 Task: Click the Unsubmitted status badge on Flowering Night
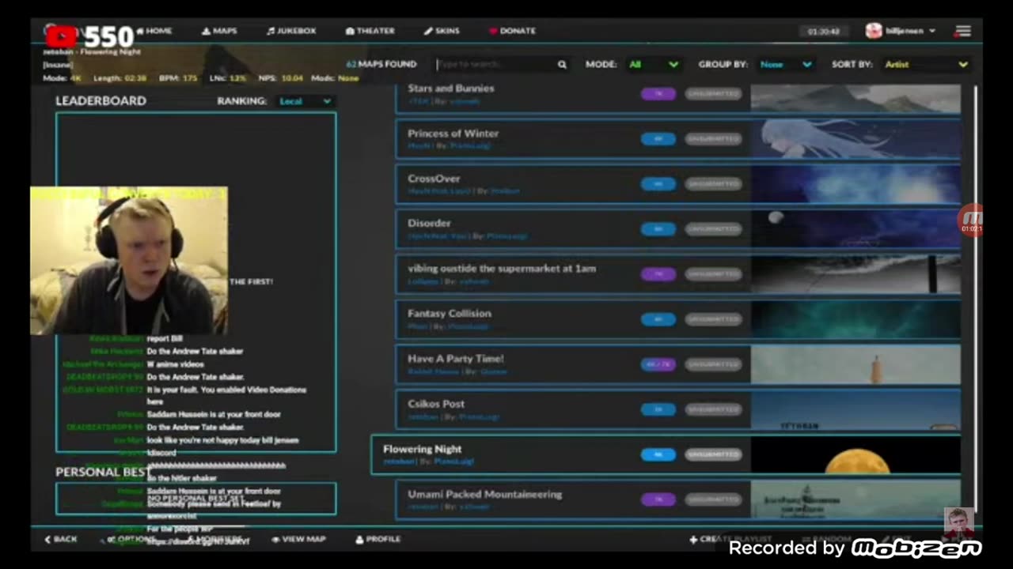713,454
